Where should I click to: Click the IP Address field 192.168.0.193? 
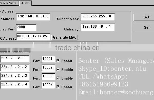[33, 17]
